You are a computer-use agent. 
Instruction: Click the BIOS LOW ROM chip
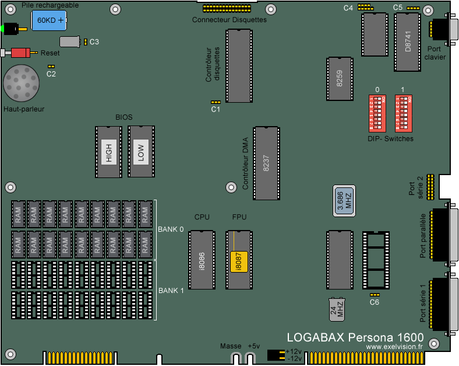tap(140, 152)
